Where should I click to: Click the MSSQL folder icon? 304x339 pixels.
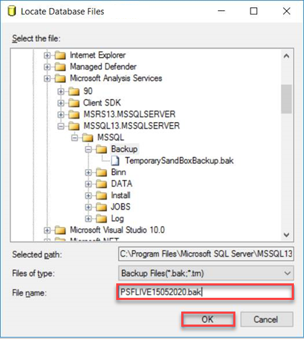coord(87,137)
